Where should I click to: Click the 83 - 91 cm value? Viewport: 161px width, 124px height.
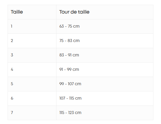point(69,55)
